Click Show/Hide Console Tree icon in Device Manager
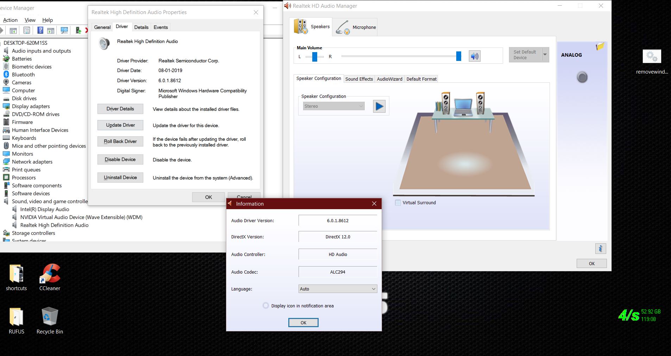Viewport: 671px width, 356px height. (13, 31)
